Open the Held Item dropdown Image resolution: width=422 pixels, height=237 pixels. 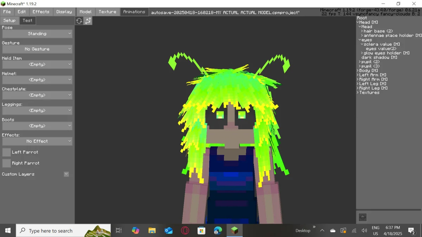pyautogui.click(x=37, y=65)
